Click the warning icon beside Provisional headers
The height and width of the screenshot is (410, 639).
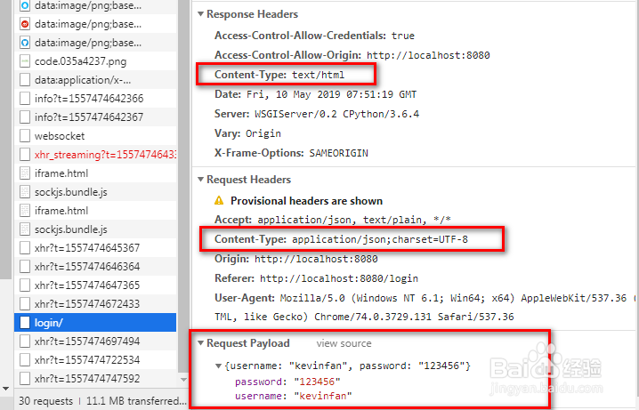[x=219, y=200]
